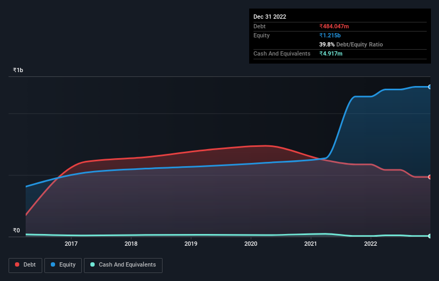
Task: Toggle the Debt series legend button
Action: point(26,265)
